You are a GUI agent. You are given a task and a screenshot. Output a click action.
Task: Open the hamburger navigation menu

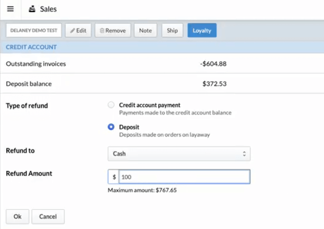point(10,9)
